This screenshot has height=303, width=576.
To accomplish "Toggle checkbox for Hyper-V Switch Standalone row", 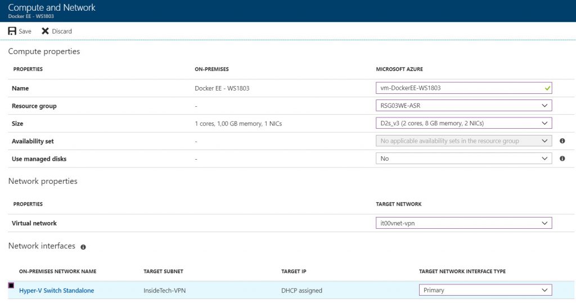I will [11, 286].
